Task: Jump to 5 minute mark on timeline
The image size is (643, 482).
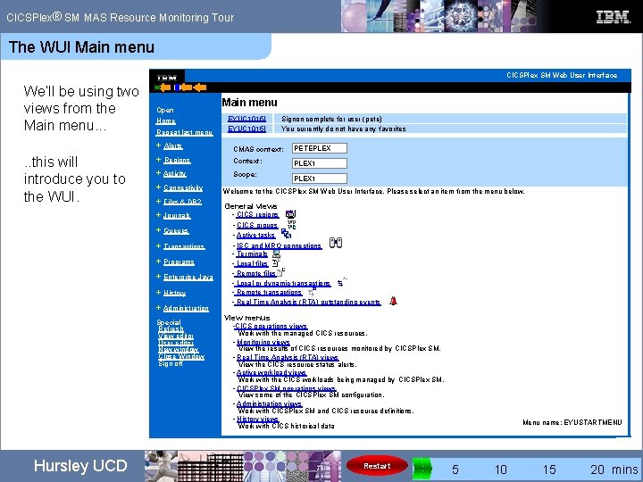Action: coord(455,470)
